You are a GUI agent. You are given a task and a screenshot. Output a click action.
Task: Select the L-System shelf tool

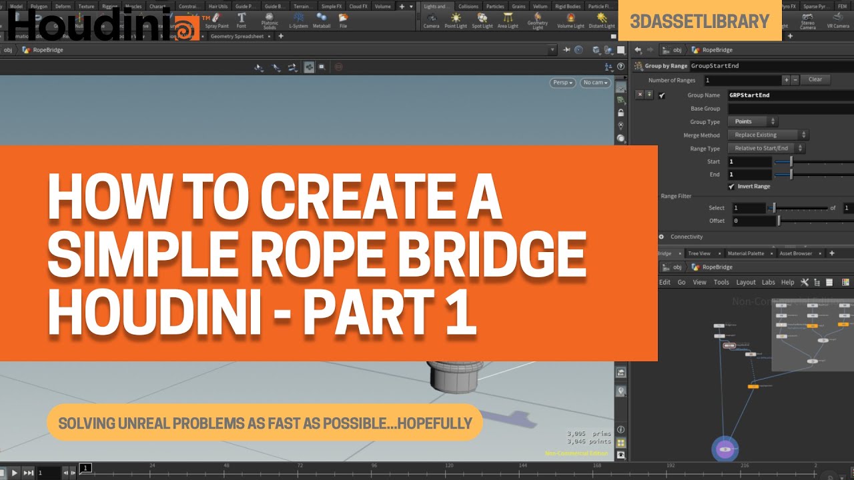[298, 20]
